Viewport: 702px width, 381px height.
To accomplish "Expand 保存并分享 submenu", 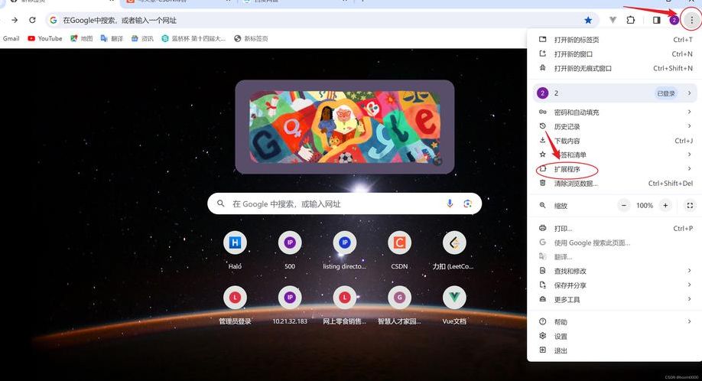I will click(x=616, y=285).
